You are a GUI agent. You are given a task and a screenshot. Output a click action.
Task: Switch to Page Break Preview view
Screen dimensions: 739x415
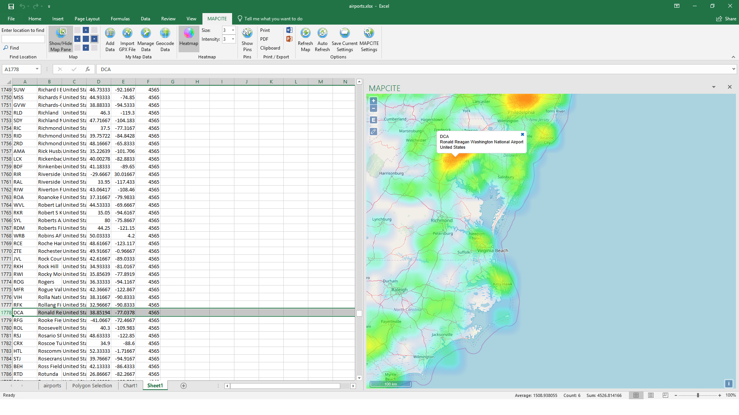click(x=665, y=395)
